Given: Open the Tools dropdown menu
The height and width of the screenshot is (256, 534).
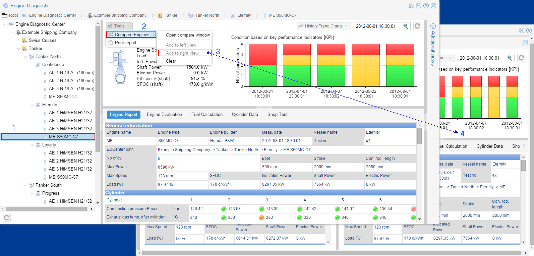Looking at the screenshot, I should coord(119,26).
